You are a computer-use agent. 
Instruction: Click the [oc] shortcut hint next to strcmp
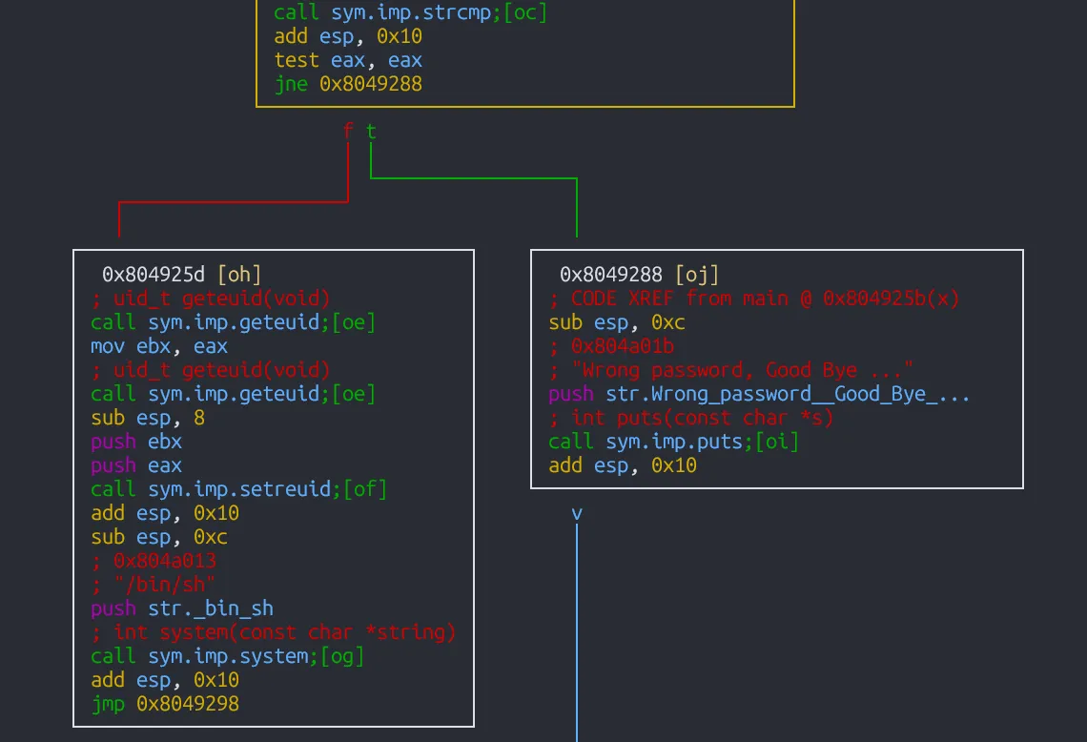[x=527, y=12]
